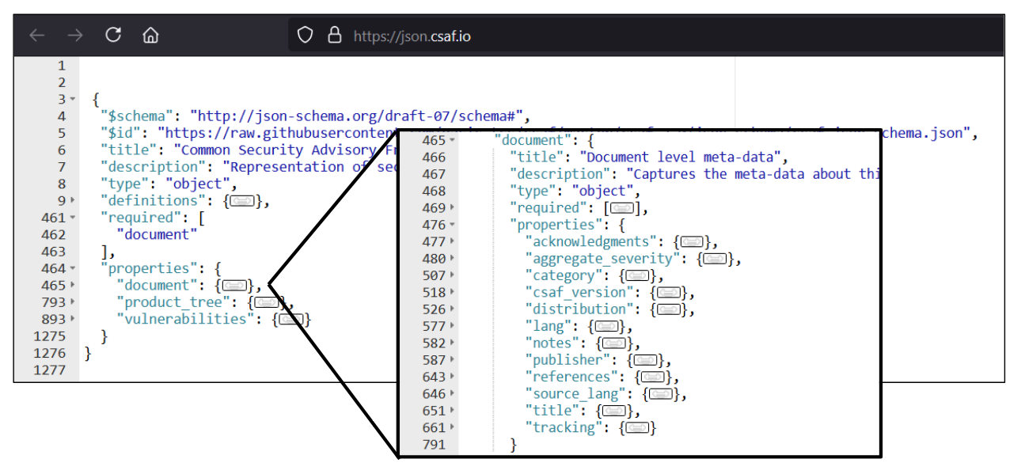Image resolution: width=1025 pixels, height=474 pixels.
Task: Click the browser back arrow
Action: [x=37, y=35]
